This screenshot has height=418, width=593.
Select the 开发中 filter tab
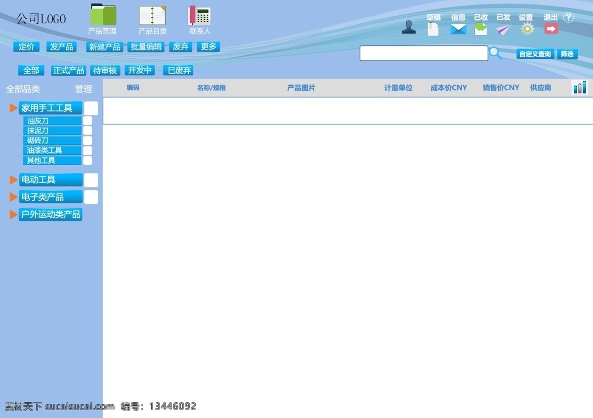pos(140,70)
